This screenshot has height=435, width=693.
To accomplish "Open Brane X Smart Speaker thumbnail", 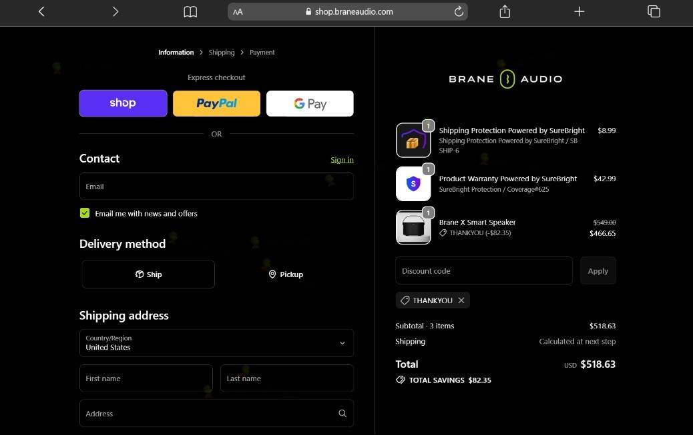I will pos(413,227).
